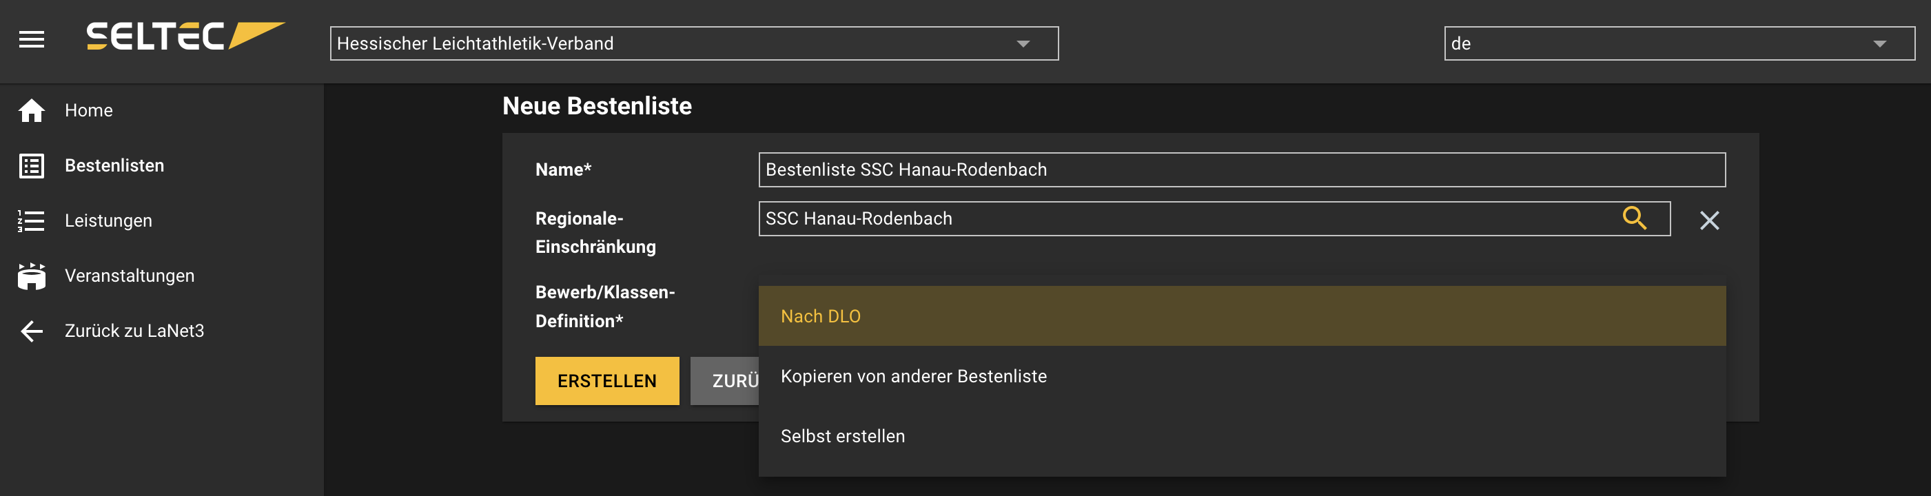Click the Leistungen numbered list icon
1931x496 pixels.
pos(32,221)
